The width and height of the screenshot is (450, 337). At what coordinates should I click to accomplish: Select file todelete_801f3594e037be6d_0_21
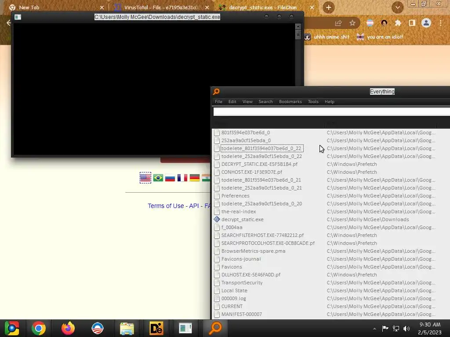pyautogui.click(x=261, y=180)
